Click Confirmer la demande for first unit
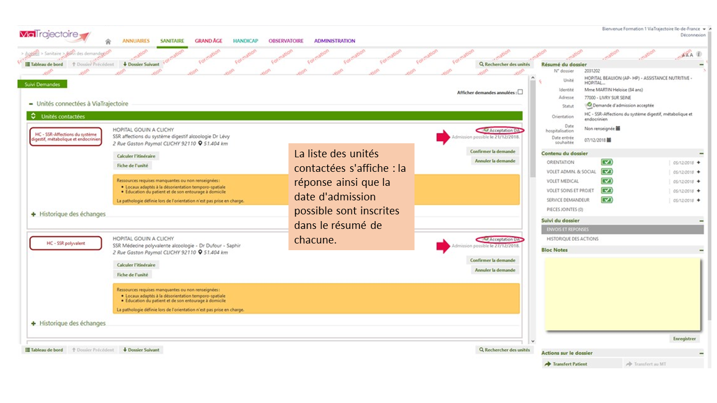The height and width of the screenshot is (403, 717). (x=492, y=151)
